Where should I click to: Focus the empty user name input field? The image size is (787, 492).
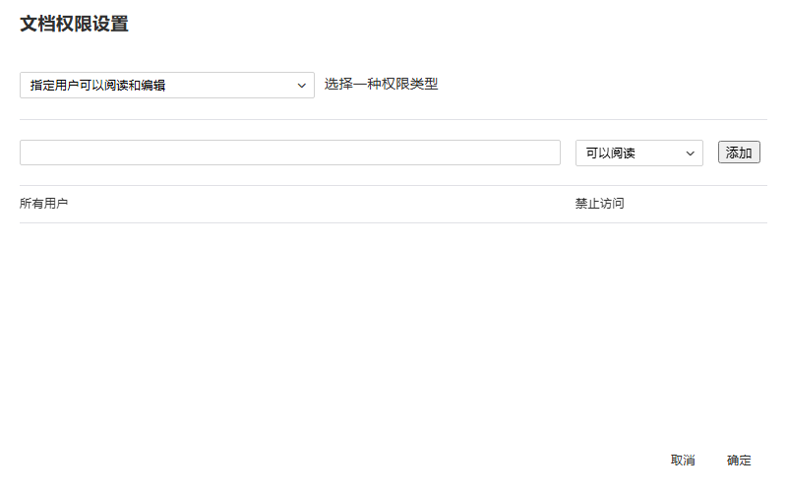(289, 153)
